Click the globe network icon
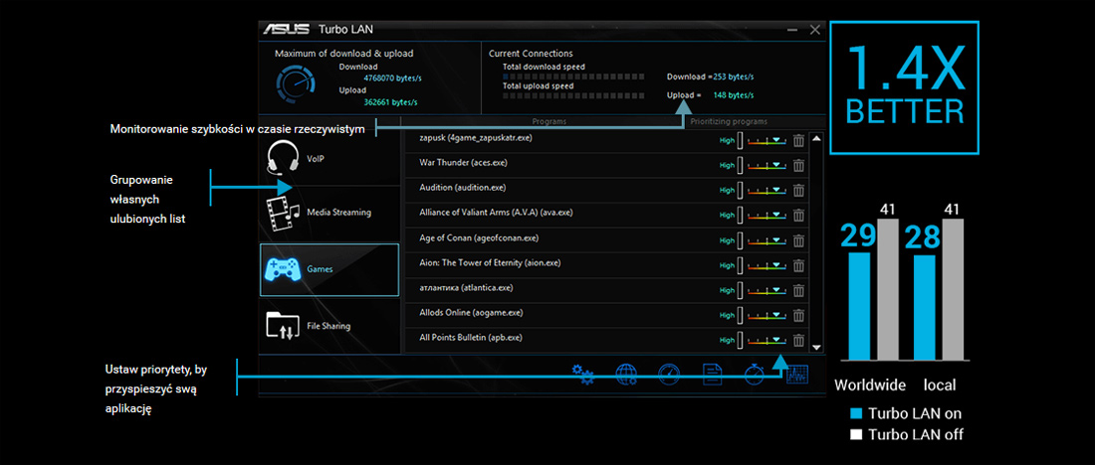The width and height of the screenshot is (1095, 465). tap(626, 375)
